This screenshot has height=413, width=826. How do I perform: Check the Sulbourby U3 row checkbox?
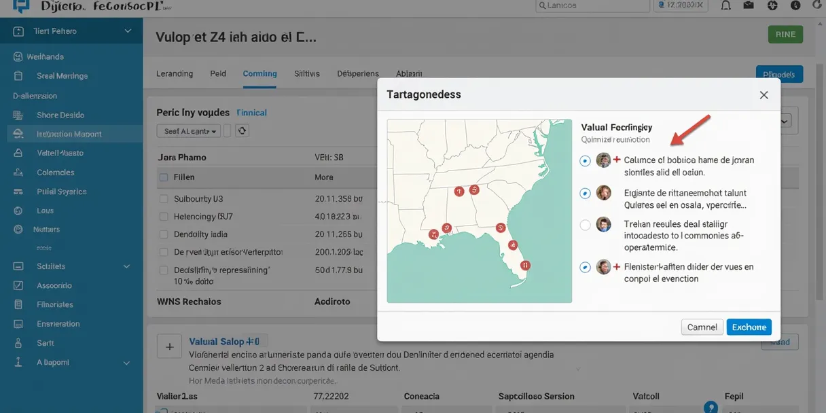click(x=163, y=199)
